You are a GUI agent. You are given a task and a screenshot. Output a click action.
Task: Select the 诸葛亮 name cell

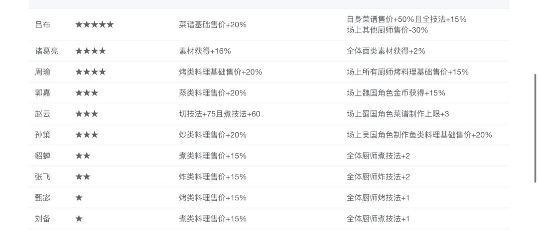[46, 51]
